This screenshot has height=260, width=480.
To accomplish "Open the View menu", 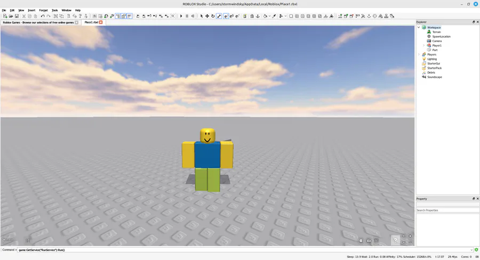I will click(x=21, y=10).
